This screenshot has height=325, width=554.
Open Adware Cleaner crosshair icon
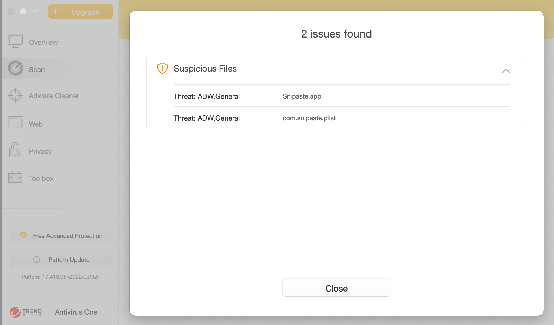[x=15, y=95]
